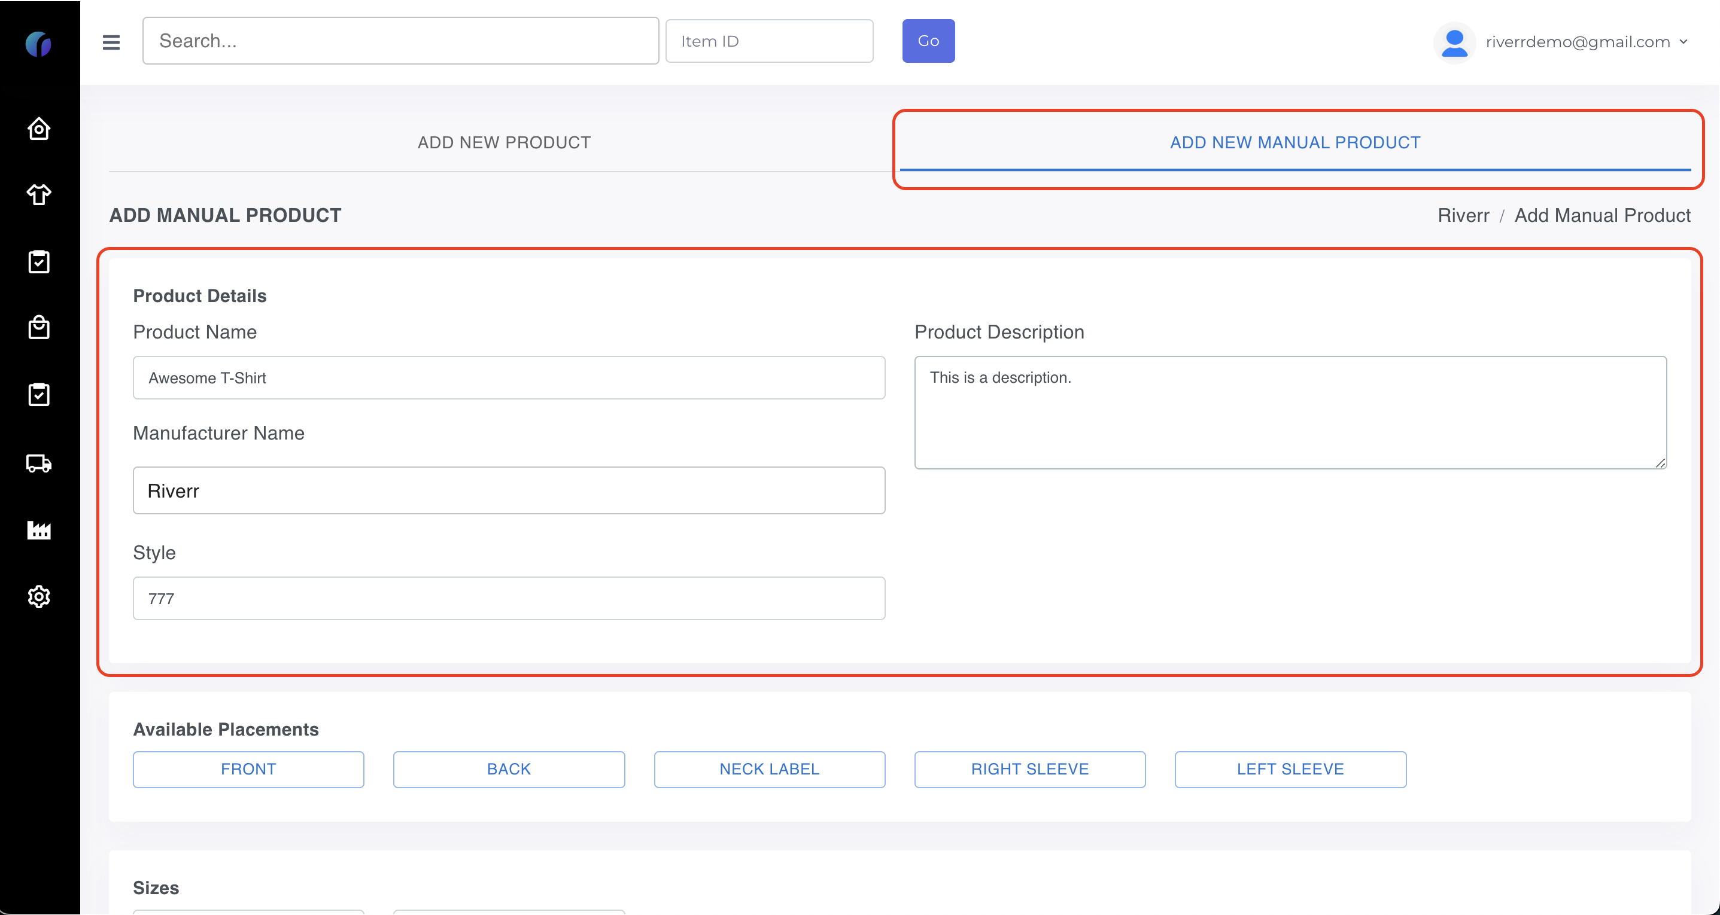Open the settings gear icon
The image size is (1720, 915).
(x=39, y=596)
